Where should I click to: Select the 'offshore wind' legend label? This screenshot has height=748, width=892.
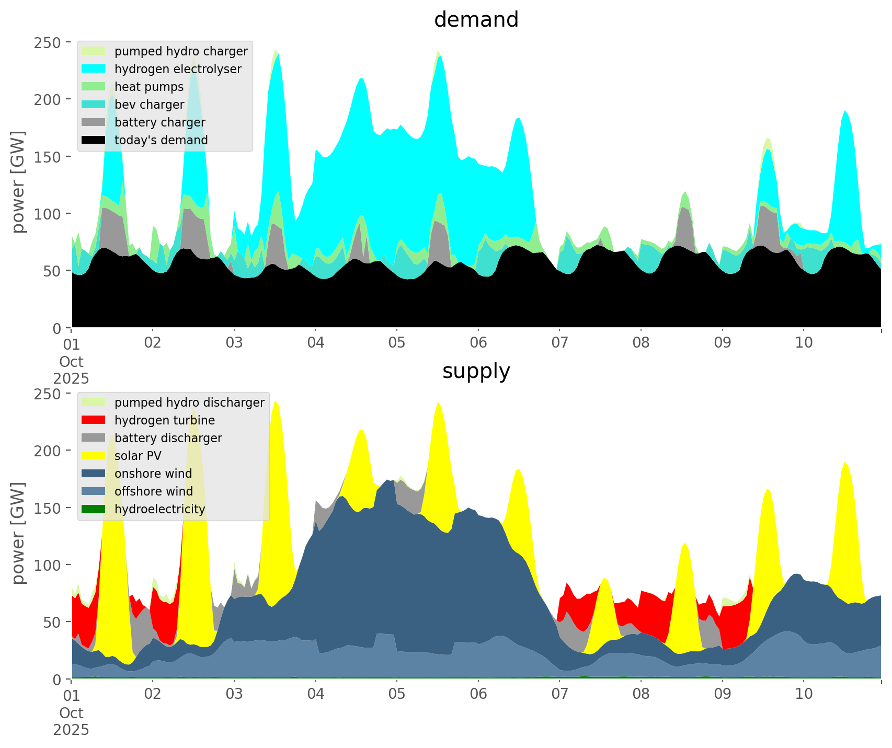point(153,491)
